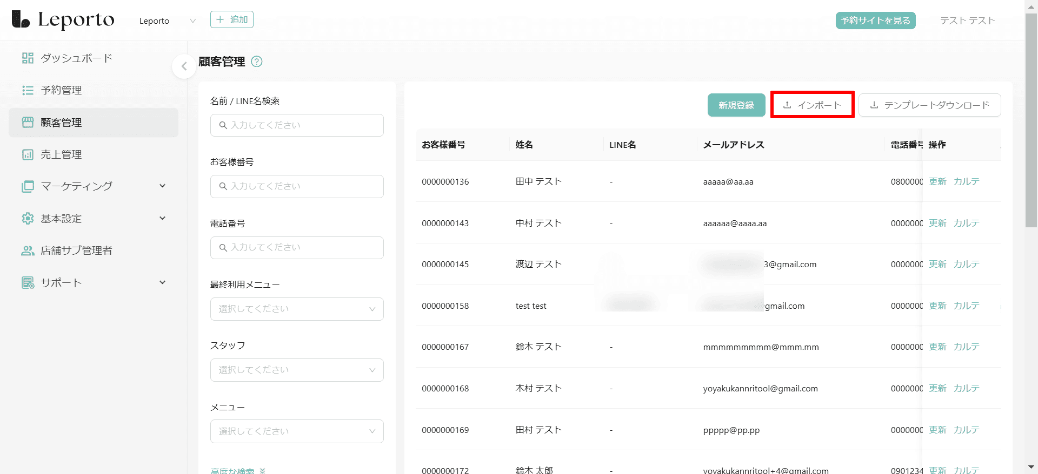Click the 予約管理 list icon
Viewport: 1038px width, 474px height.
coord(28,90)
